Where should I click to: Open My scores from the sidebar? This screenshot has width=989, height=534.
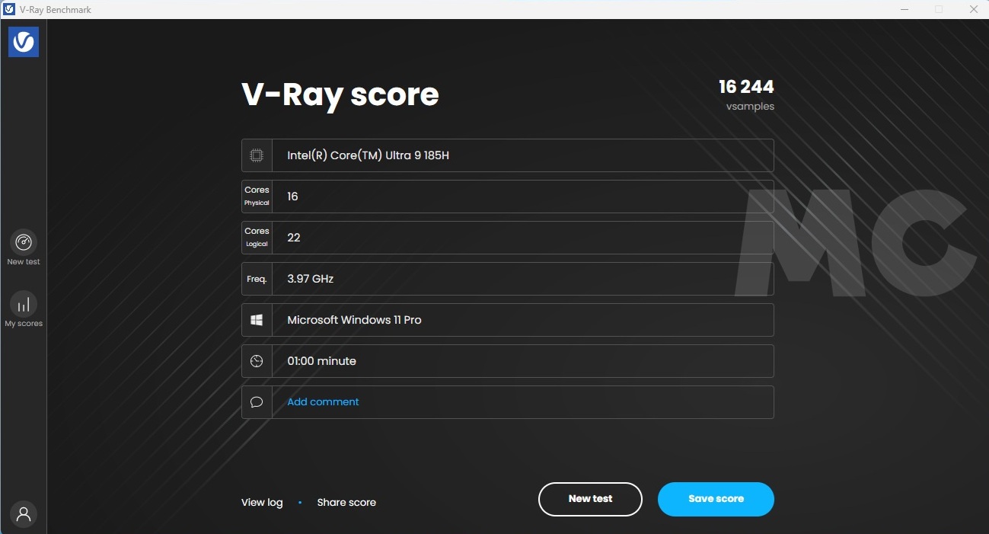tap(24, 305)
